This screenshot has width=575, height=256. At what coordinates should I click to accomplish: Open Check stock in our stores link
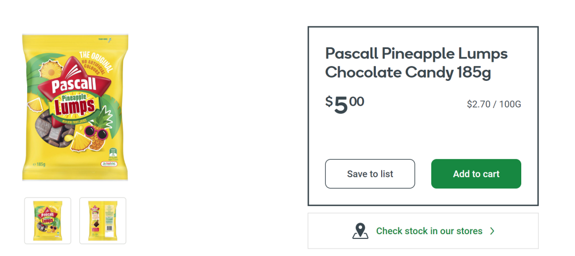429,231
